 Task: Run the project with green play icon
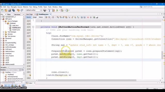(x=57, y=10)
